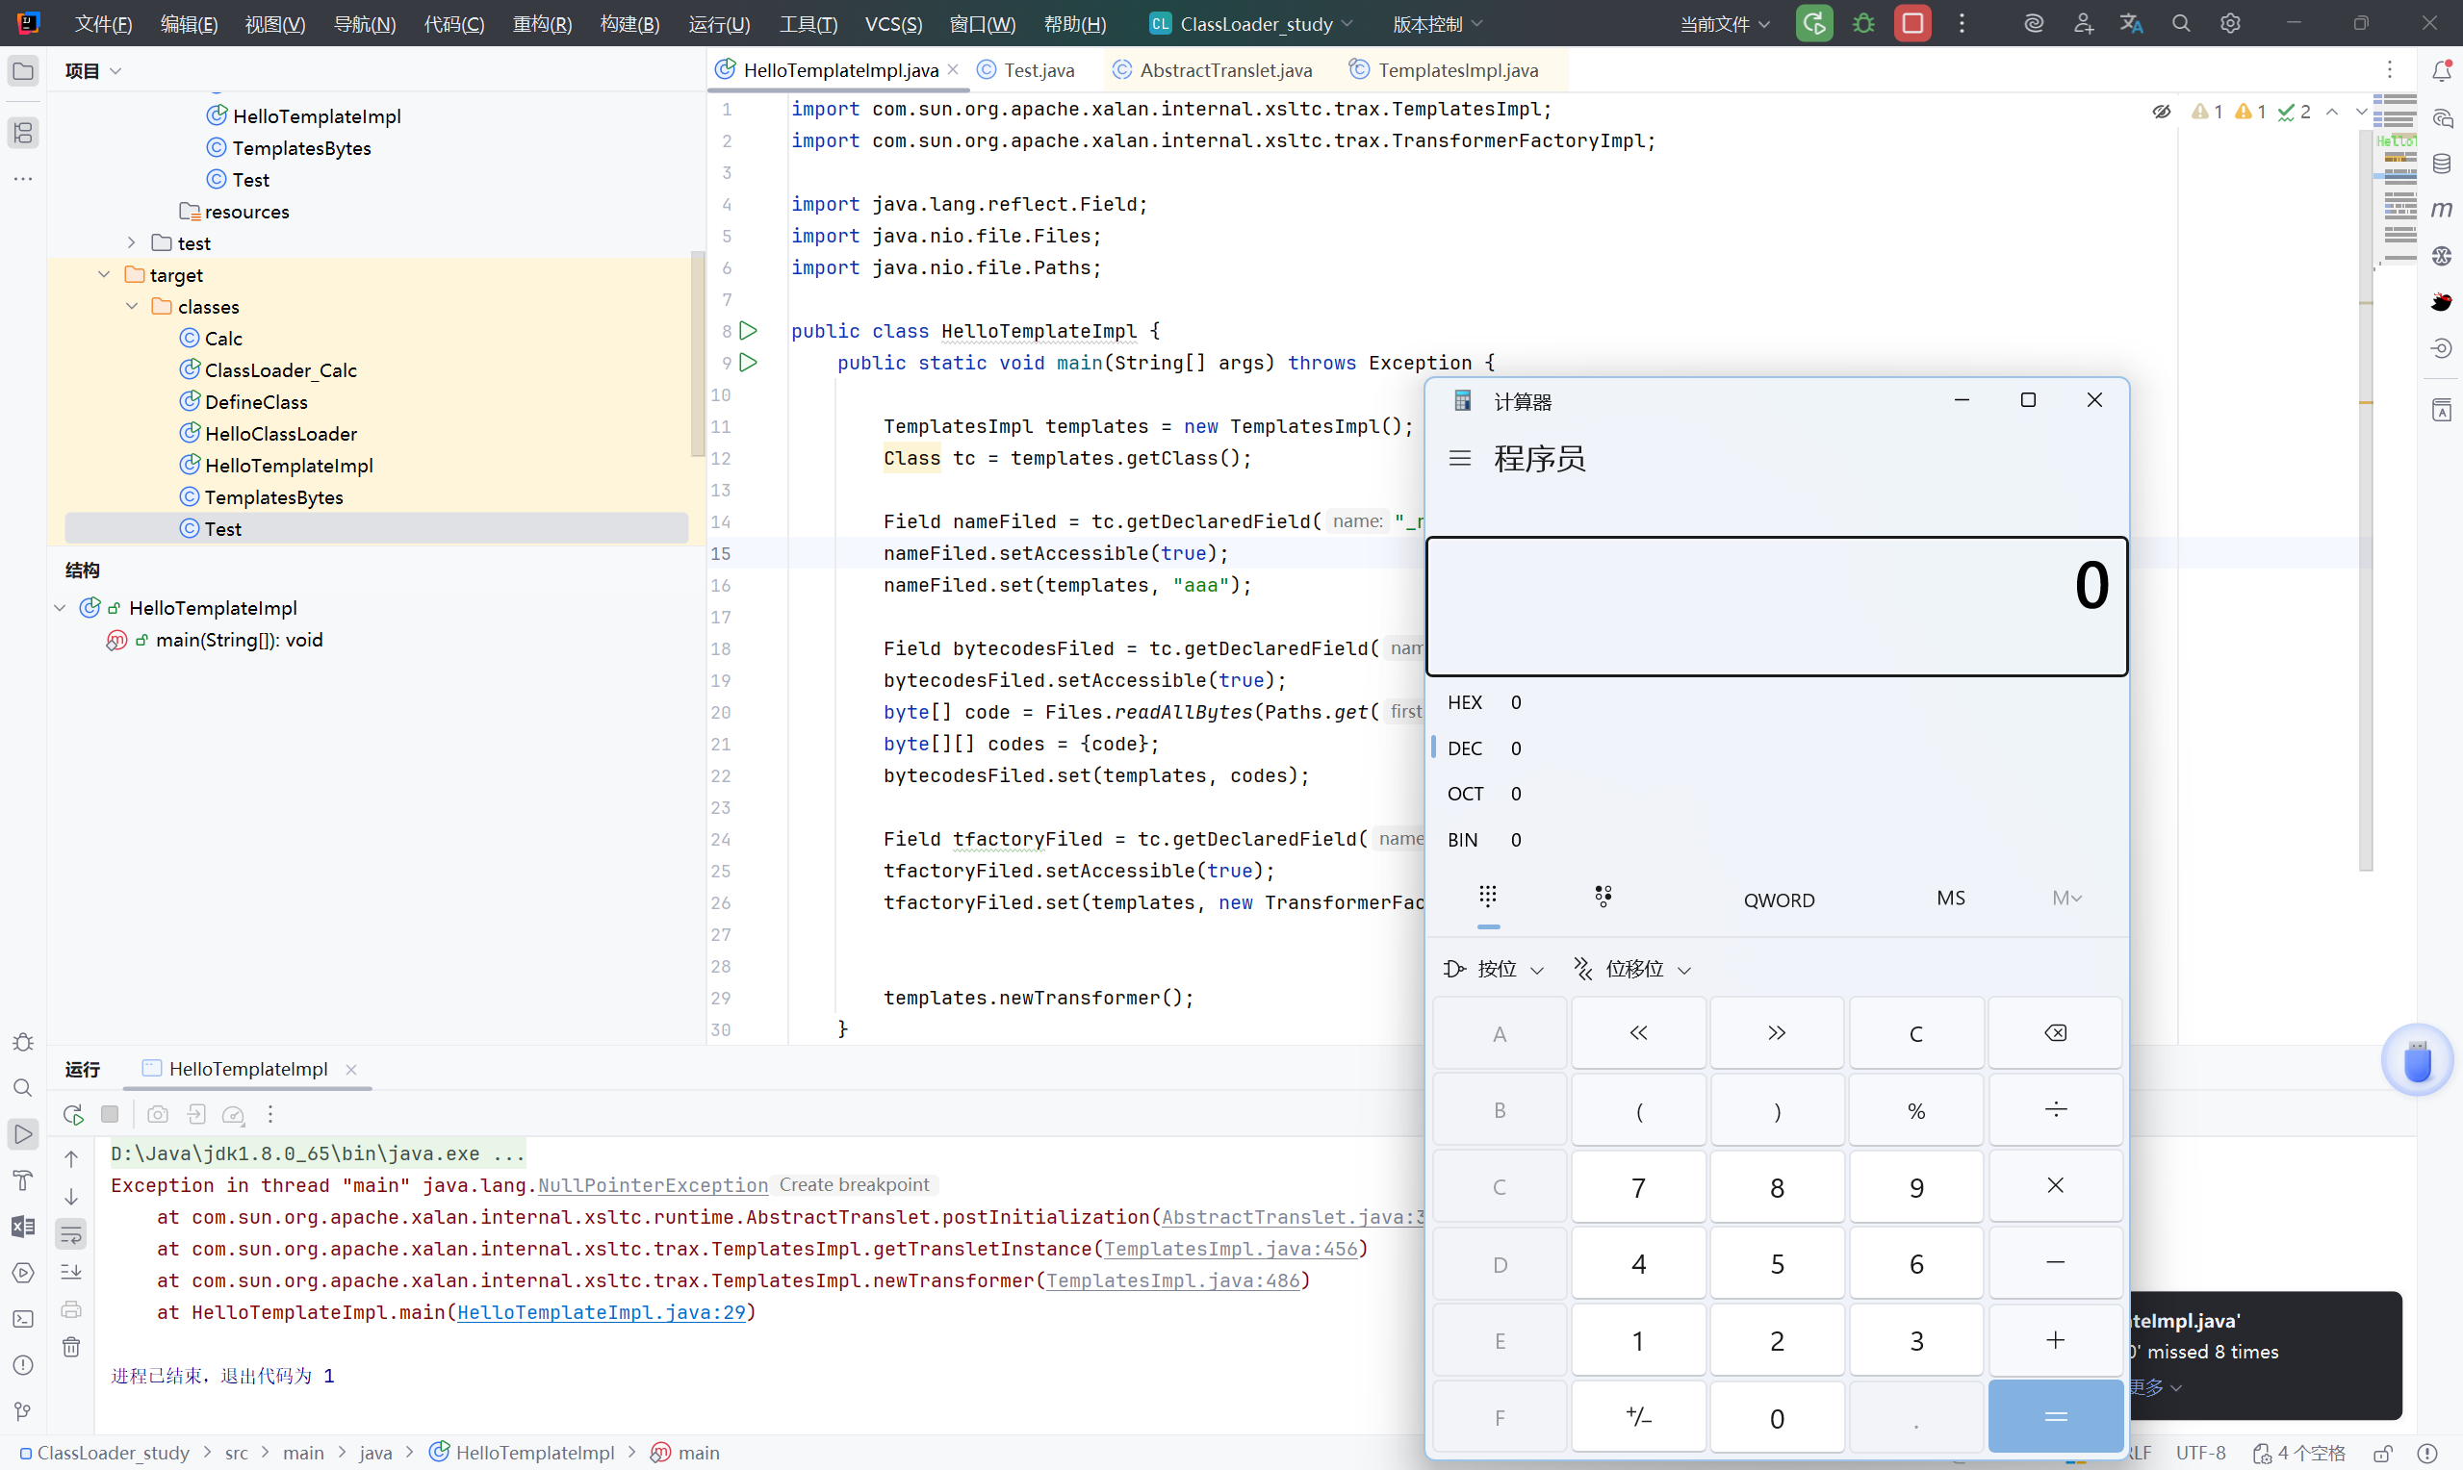Follow the HelloTemplateImpl.java:29 stack trace link
This screenshot has height=1470, width=2463.
[x=601, y=1312]
